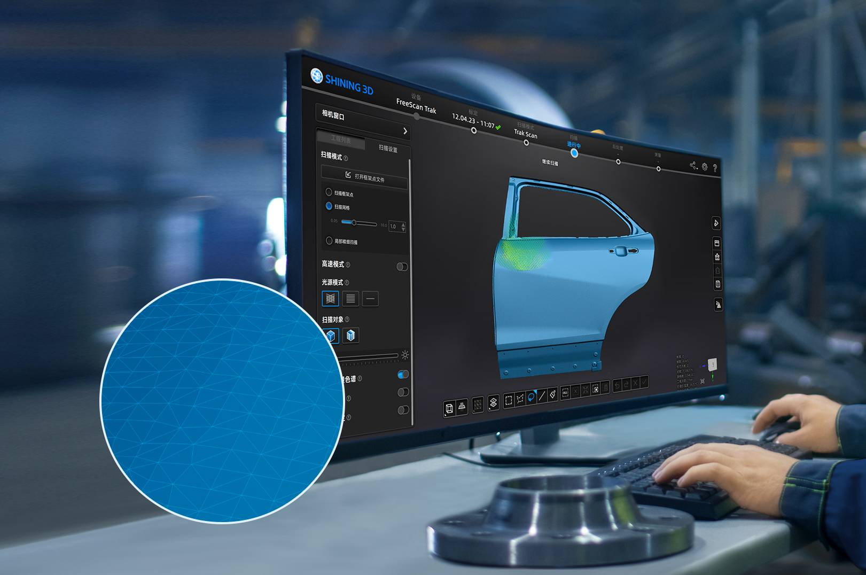The height and width of the screenshot is (575, 866).
Task: Choose the parallel-lines light source mode
Action: coord(350,299)
